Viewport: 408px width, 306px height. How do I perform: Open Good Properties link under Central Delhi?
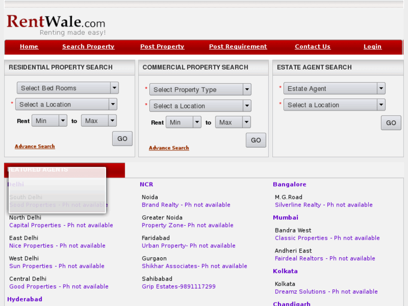(x=59, y=286)
